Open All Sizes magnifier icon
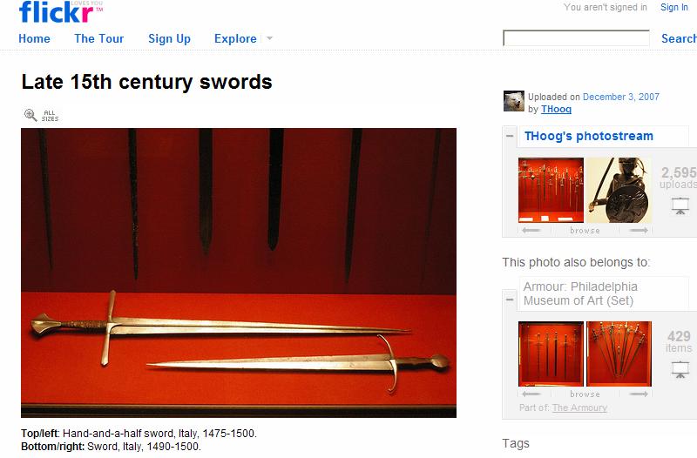This screenshot has height=458, width=697. click(30, 115)
